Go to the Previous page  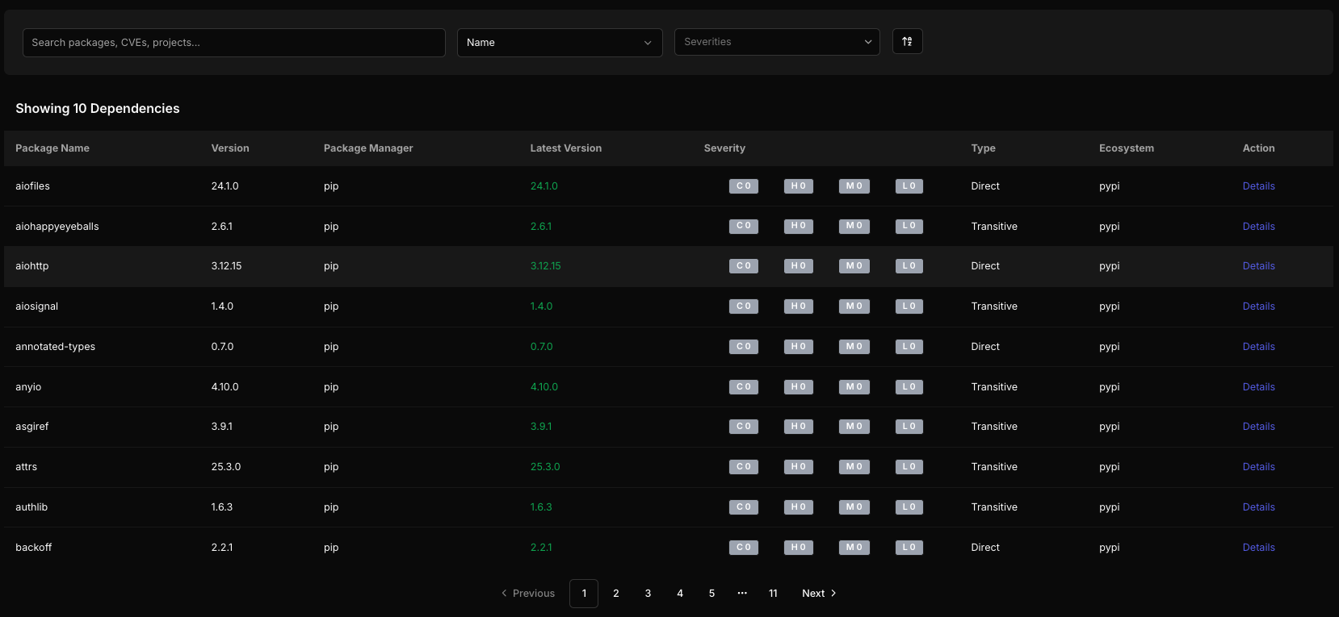(528, 594)
